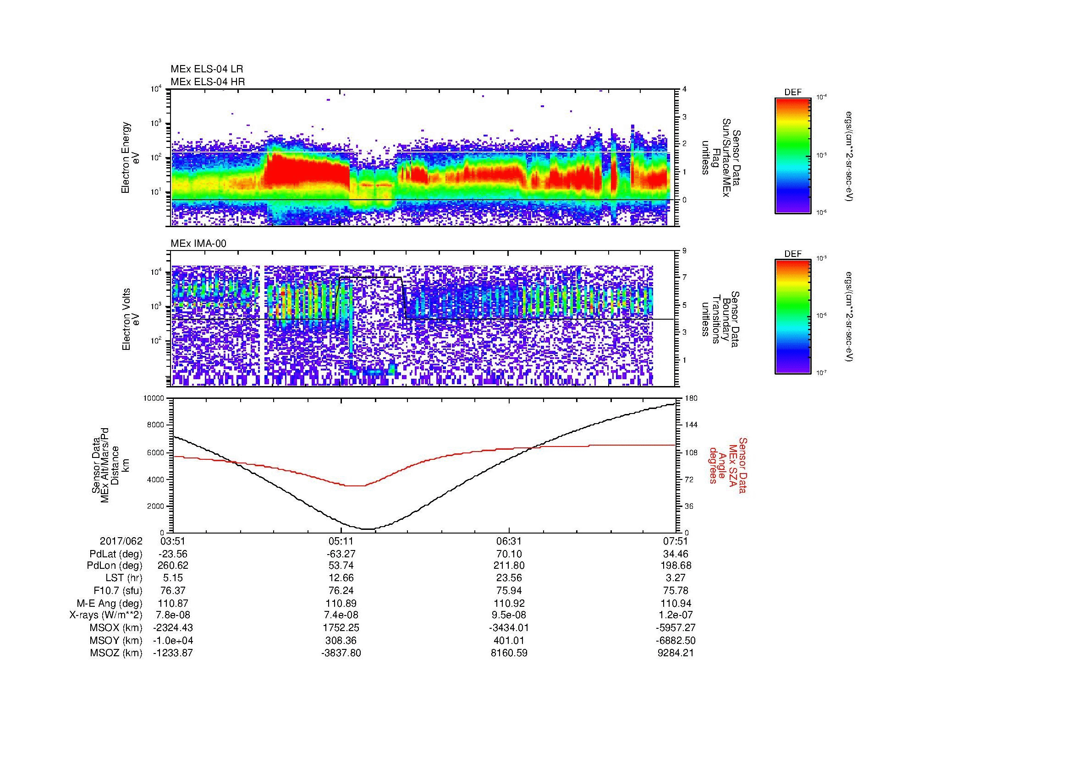Viewport: 1072px width, 757px height.
Task: Click the IMA DEF color bar
Action: pos(792,317)
